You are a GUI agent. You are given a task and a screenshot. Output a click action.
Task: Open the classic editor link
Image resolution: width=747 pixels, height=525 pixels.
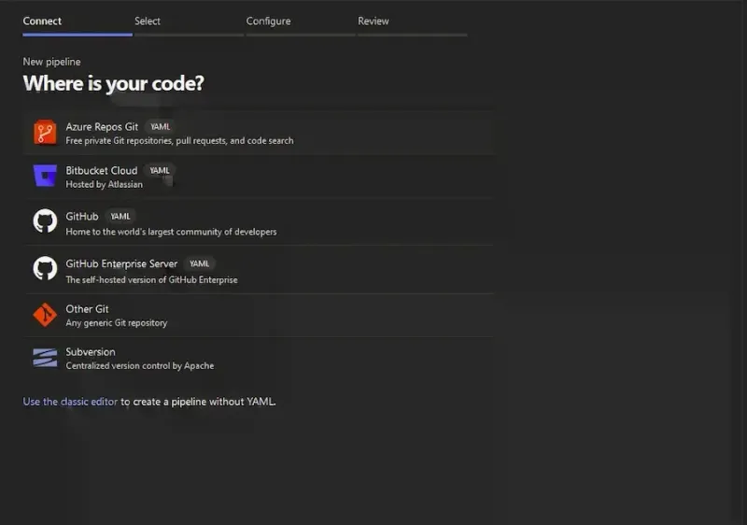click(x=70, y=402)
